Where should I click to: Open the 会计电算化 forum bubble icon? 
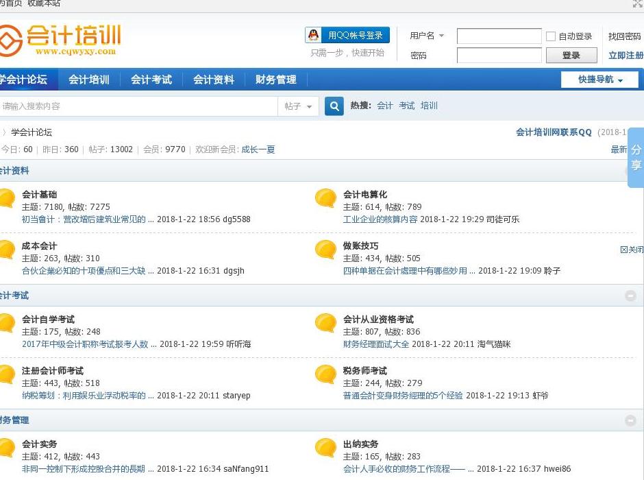click(x=325, y=198)
